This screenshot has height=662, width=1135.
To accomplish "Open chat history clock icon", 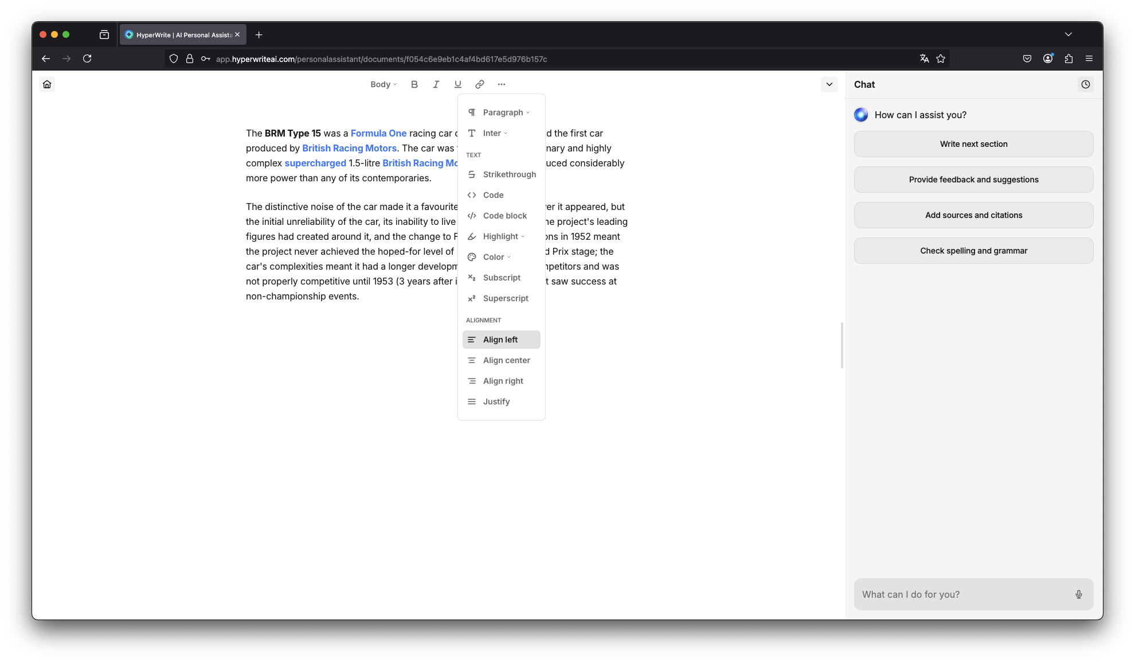I will point(1085,84).
